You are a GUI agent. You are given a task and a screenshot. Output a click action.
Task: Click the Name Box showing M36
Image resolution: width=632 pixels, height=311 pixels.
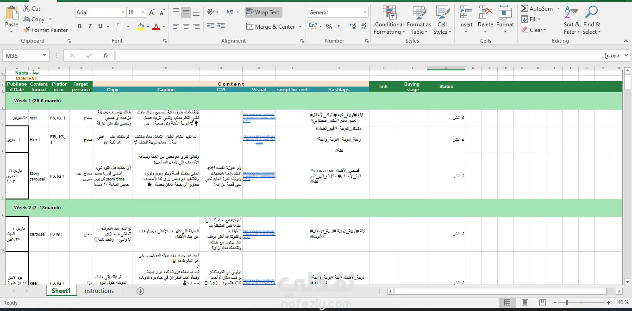pos(22,56)
